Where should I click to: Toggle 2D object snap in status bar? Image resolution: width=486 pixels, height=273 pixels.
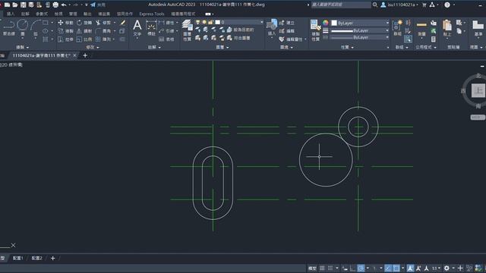click(396, 268)
